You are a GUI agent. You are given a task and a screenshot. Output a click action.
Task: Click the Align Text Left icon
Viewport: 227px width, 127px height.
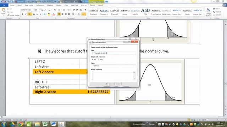(x=59, y=14)
